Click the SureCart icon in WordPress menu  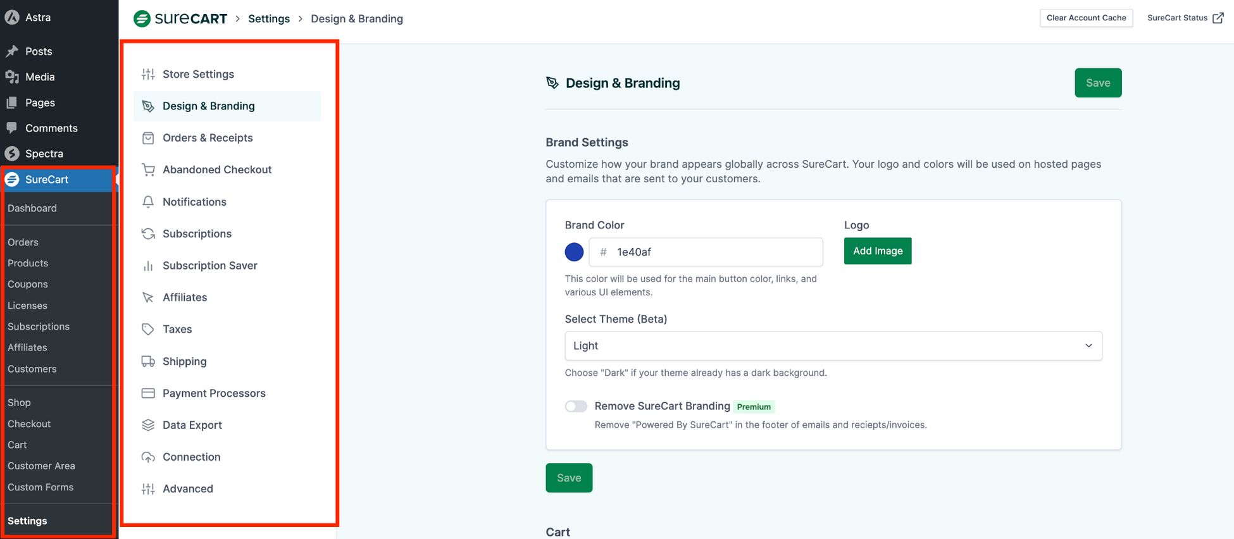[12, 180]
